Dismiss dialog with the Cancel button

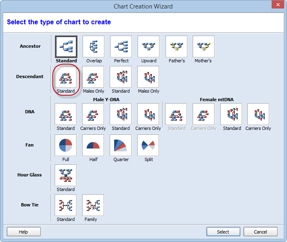coord(261,232)
